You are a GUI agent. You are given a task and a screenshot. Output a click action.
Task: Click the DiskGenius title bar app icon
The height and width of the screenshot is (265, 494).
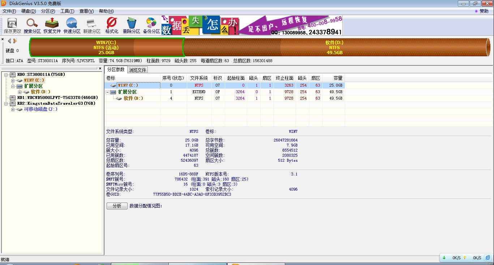point(4,4)
